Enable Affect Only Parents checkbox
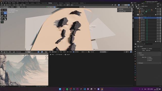Viewport: 162px width, 91px height. click(x=148, y=60)
